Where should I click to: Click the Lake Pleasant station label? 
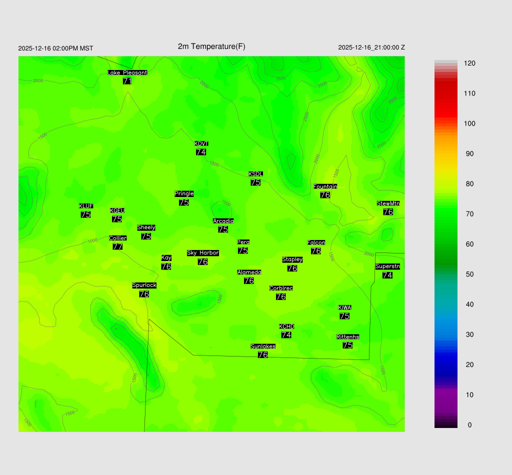click(x=127, y=72)
